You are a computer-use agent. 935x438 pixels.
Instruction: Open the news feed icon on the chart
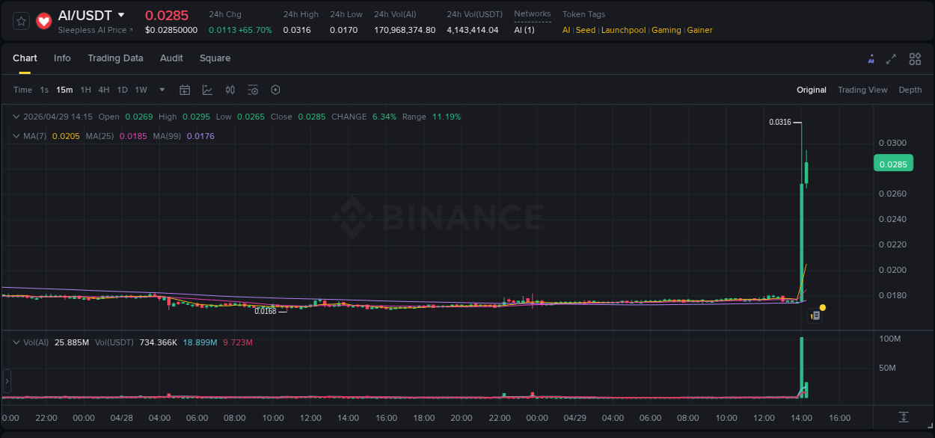point(817,315)
